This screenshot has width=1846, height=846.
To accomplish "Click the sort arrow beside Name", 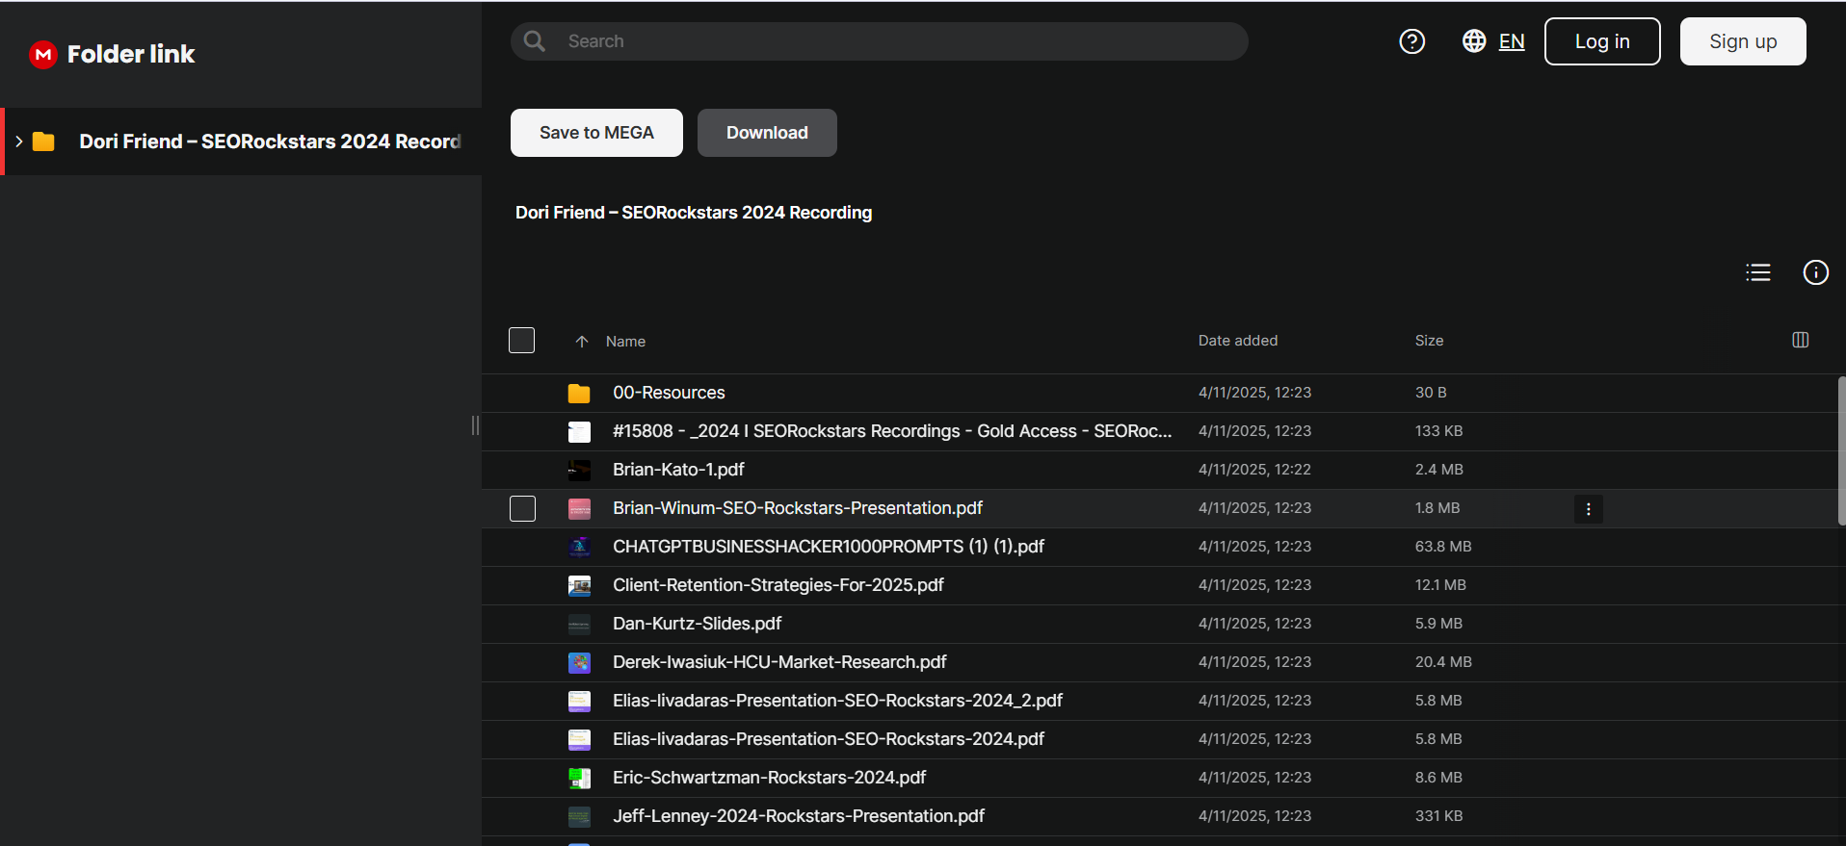I will point(582,342).
